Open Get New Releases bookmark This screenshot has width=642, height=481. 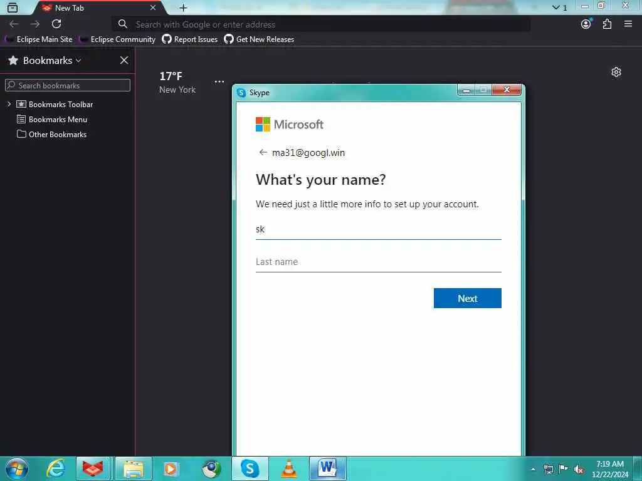tap(259, 39)
